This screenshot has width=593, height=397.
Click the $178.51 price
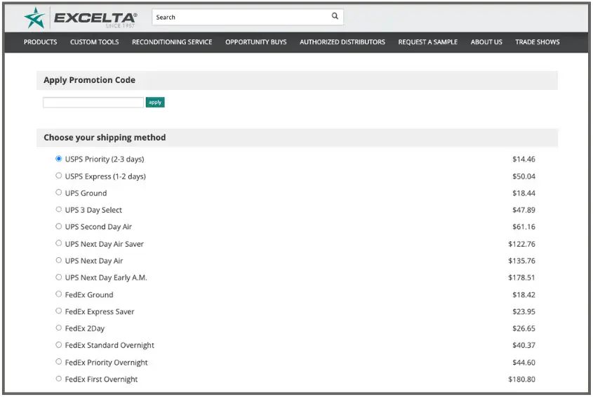tap(521, 278)
